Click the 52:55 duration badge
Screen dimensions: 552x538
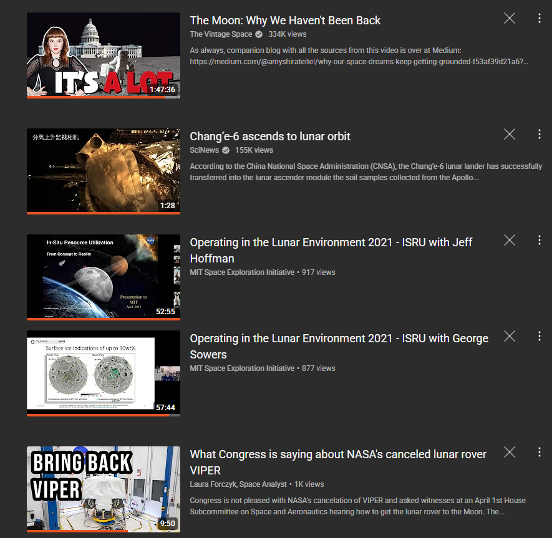click(165, 312)
